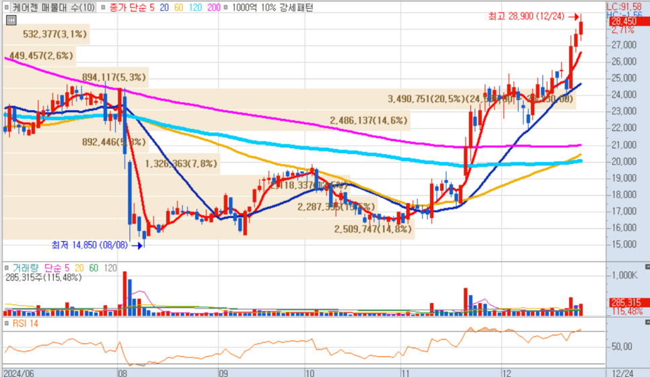This screenshot has height=377, width=650.
Task: Select the price 200-day moving average label
Action: (213, 7)
